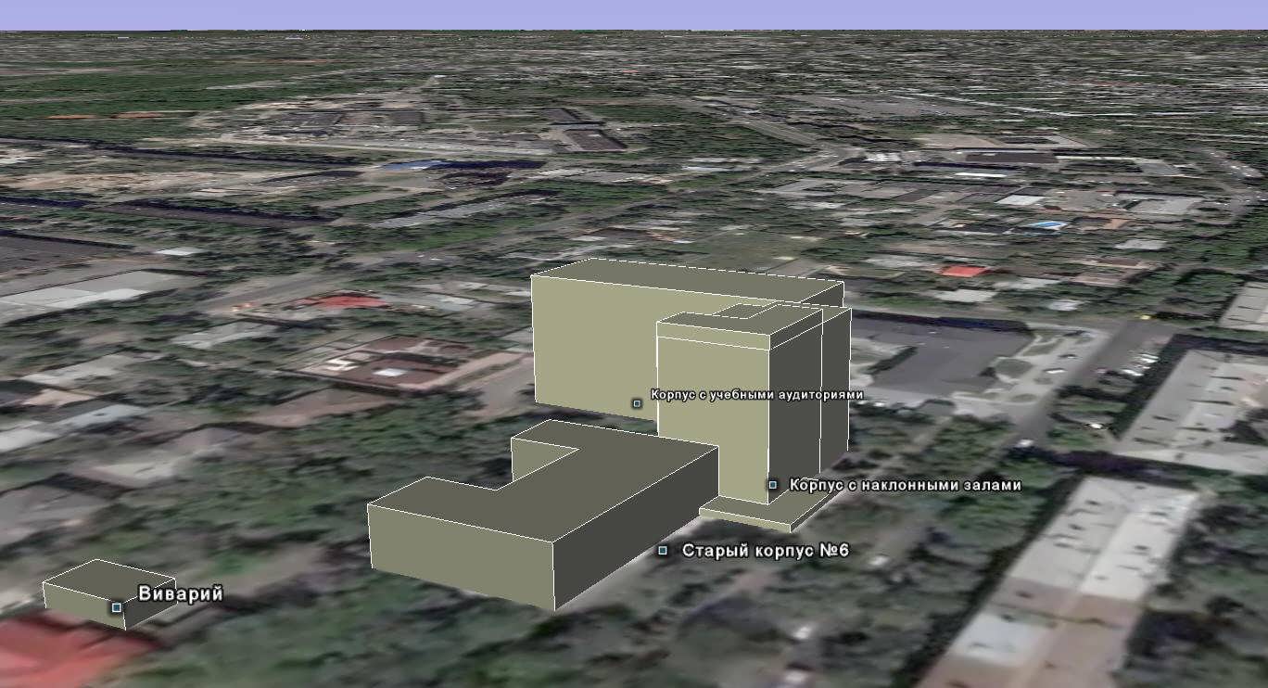This screenshot has width=1268, height=688.
Task: Select label Корпус с учебными аудиториями
Action: [x=756, y=395]
